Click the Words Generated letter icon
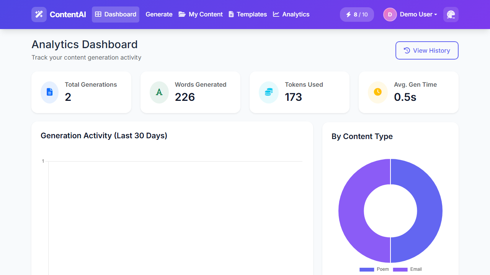 coord(159,92)
